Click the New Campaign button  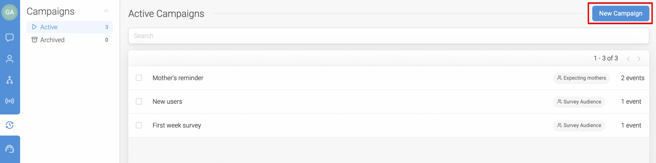click(620, 14)
